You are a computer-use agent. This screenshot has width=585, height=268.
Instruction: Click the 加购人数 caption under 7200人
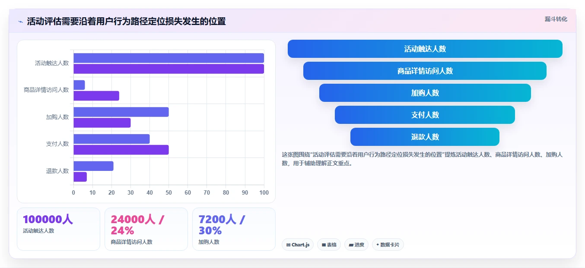pos(209,242)
